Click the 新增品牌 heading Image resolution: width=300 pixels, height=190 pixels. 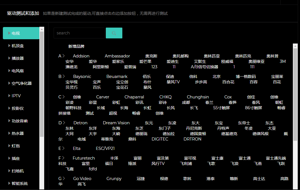(76, 46)
